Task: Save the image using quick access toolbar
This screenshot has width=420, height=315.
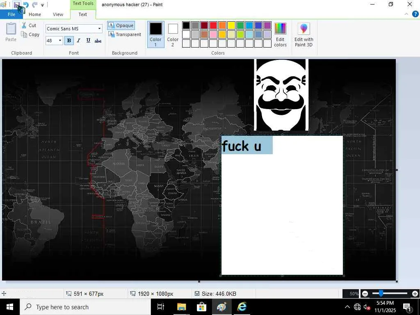Action: point(16,5)
